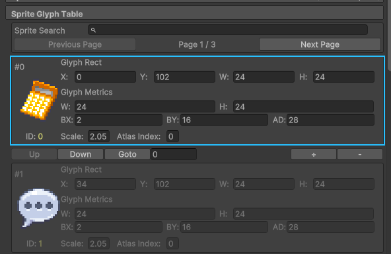Viewport: 391px width, 254px height.
Task: Click Glyph Rect H field of sprite #1
Action: [x=343, y=184]
